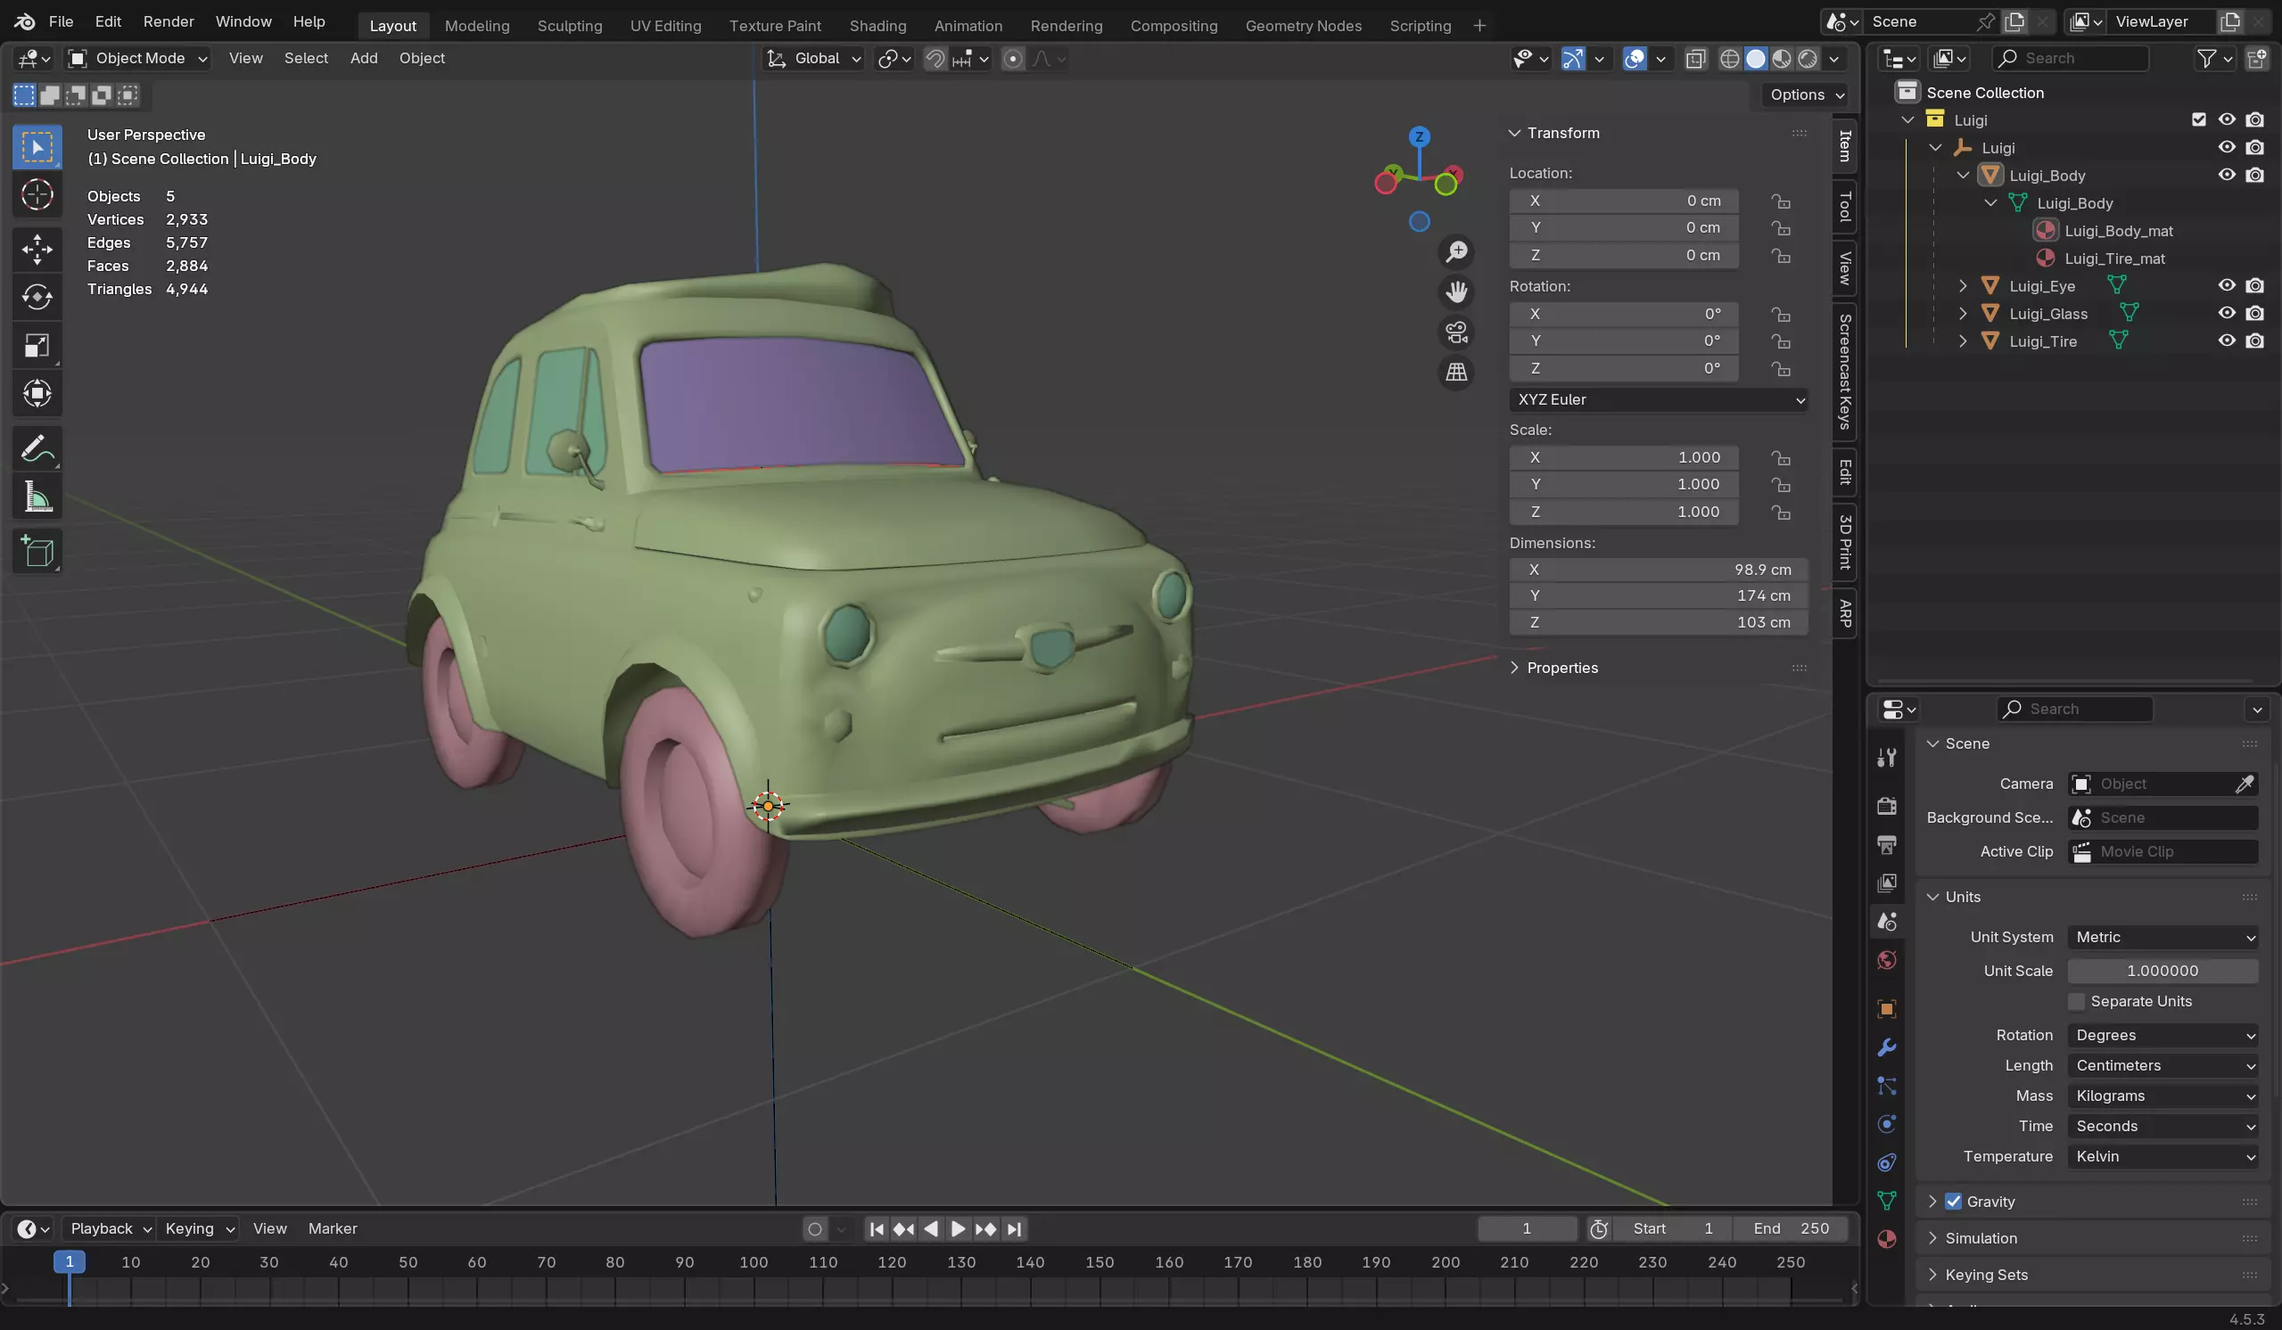Click the camera eyedropper icon

pos(2245,784)
